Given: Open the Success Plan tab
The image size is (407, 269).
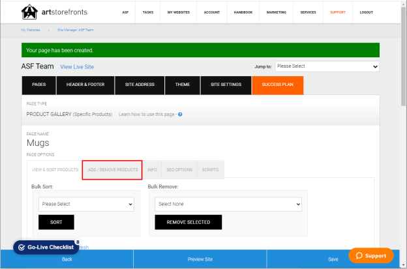Looking at the screenshot, I should pyautogui.click(x=277, y=85).
